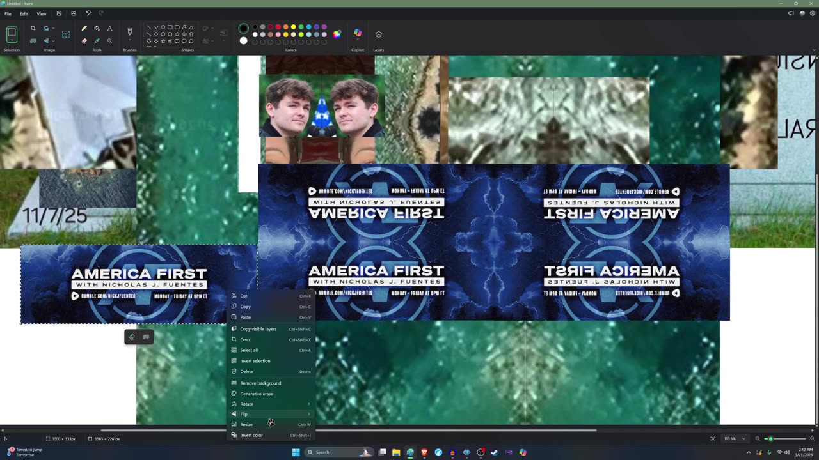Screen dimensions: 819x460
Task: Activate the Color 2 white swatch
Action: point(243,41)
